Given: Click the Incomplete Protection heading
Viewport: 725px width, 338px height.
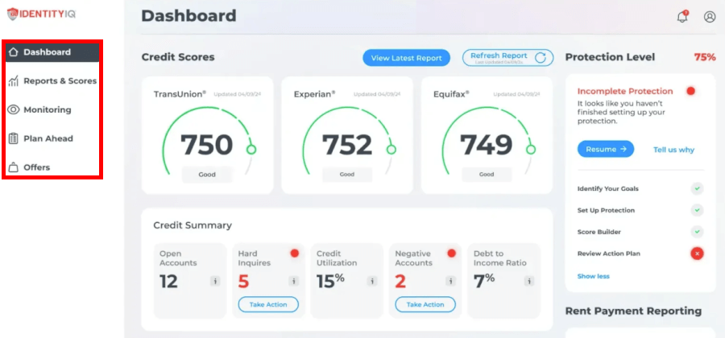Looking at the screenshot, I should click(625, 91).
